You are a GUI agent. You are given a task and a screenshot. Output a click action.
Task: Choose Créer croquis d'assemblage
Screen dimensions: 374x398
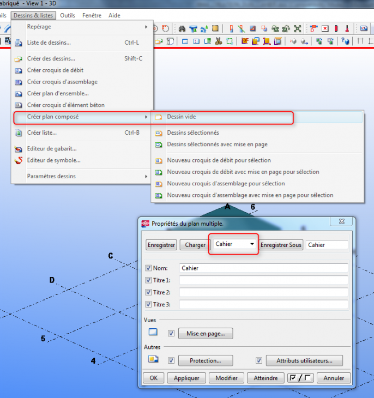[82, 82]
